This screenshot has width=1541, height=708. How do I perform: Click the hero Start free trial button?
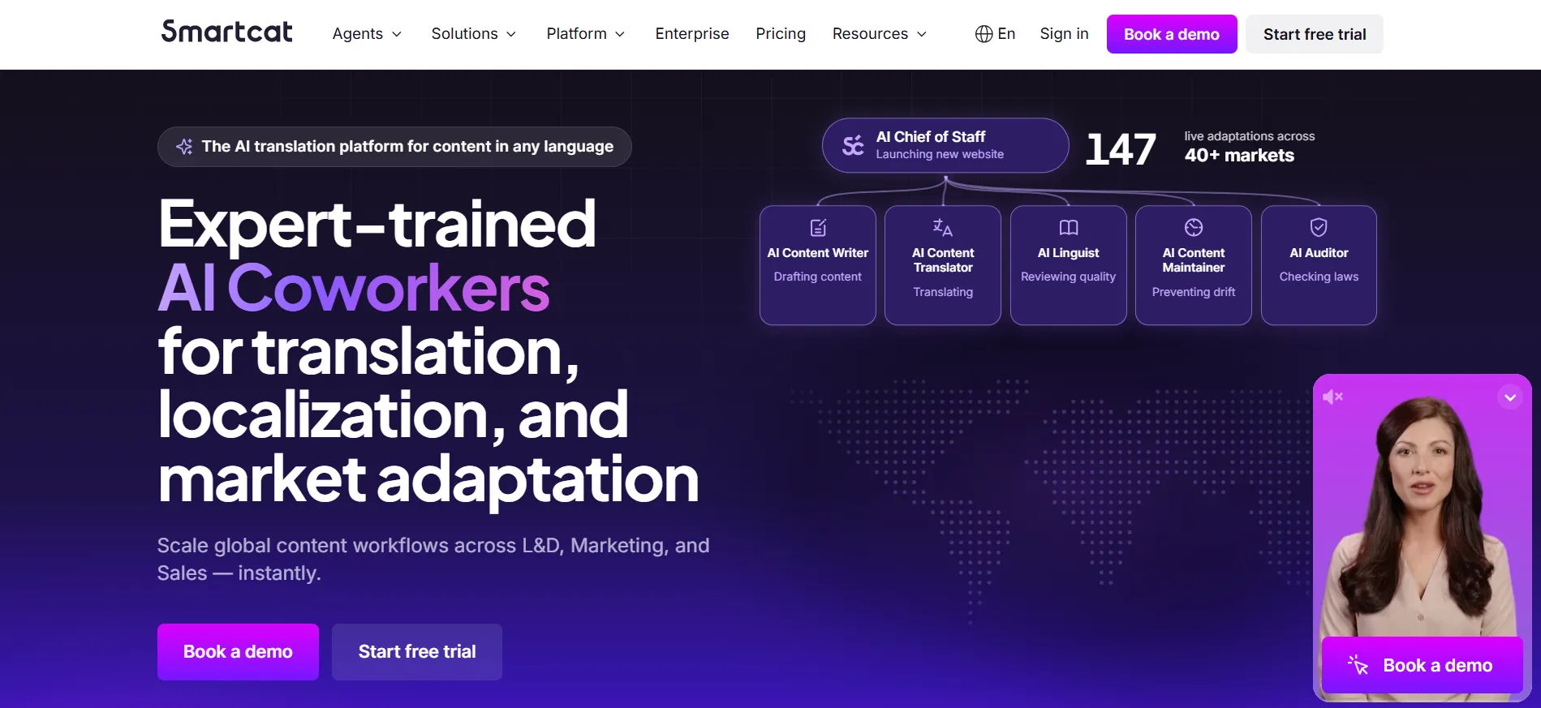pyautogui.click(x=417, y=652)
